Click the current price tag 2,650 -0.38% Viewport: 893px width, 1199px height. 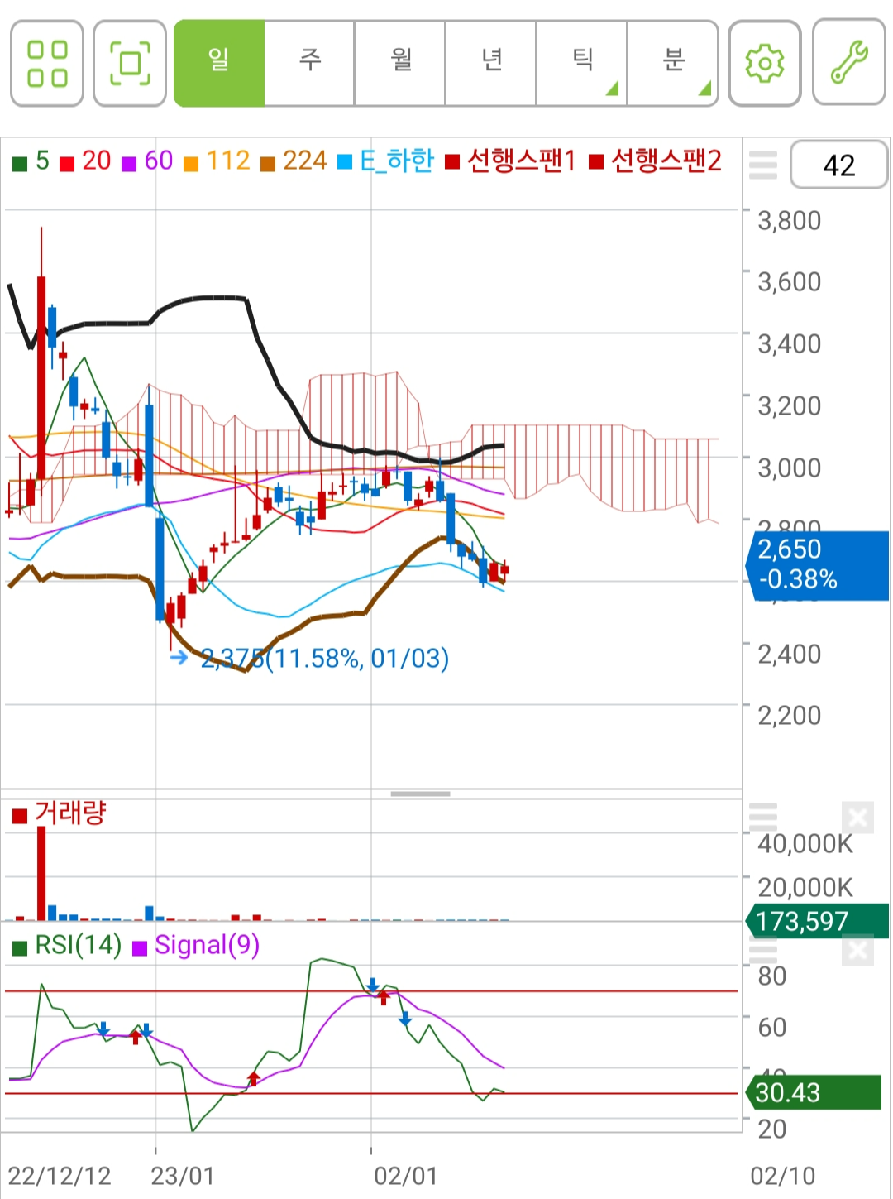click(x=817, y=565)
